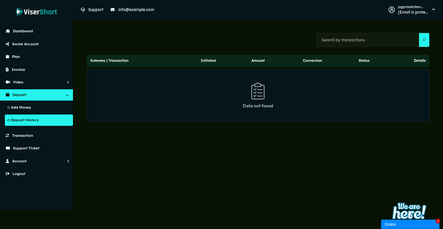The image size is (443, 229).
Task: Click the Video camera icon
Action: pyautogui.click(x=8, y=82)
